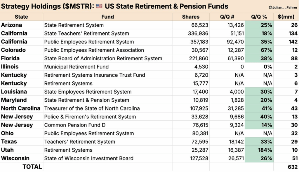Select the 632 total dollar value
The height and width of the screenshot is (172, 299).
(x=293, y=167)
